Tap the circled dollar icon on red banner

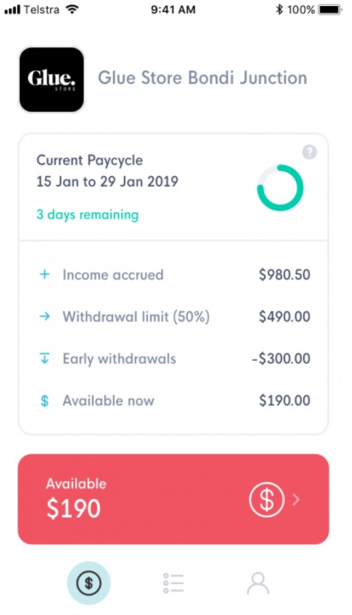pyautogui.click(x=267, y=500)
